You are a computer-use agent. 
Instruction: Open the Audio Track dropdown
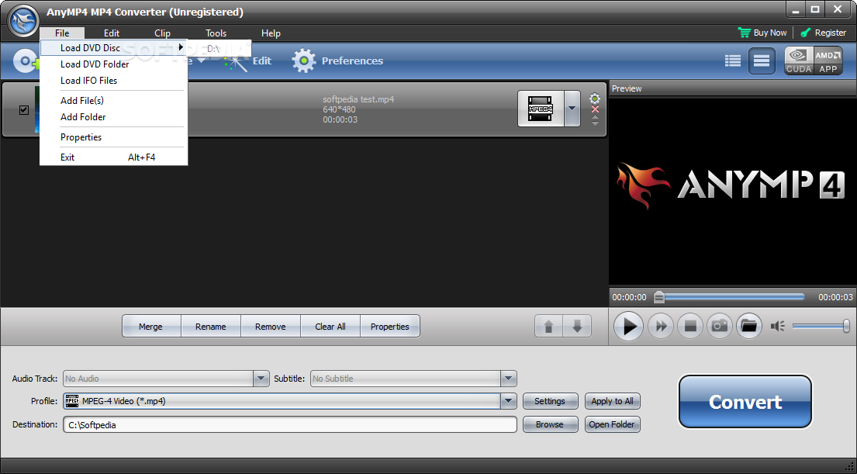[x=261, y=379]
